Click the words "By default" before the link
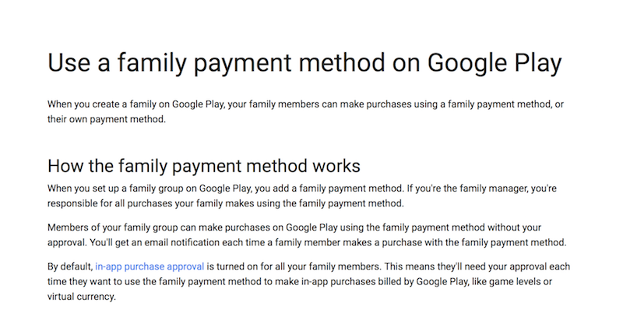The width and height of the screenshot is (623, 324). click(x=69, y=266)
